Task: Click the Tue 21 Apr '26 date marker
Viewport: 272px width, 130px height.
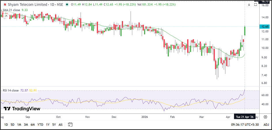Action: pyautogui.click(x=244, y=117)
